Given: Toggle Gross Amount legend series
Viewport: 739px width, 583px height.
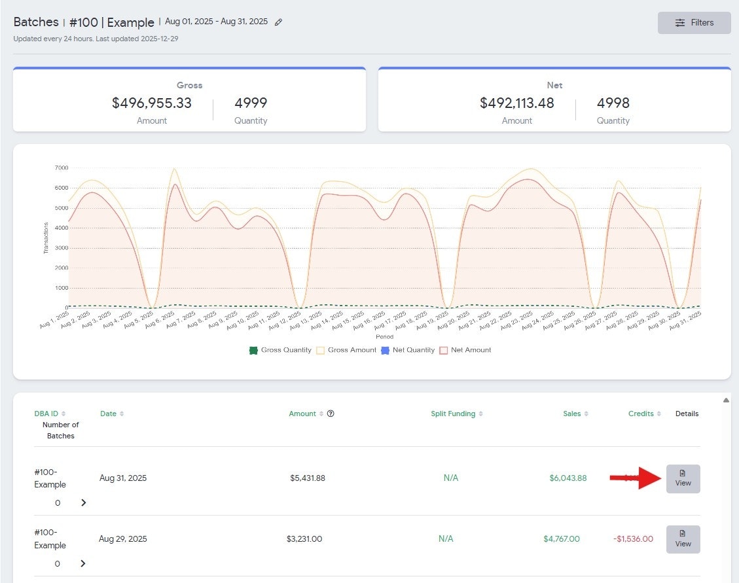Looking at the screenshot, I should 347,350.
